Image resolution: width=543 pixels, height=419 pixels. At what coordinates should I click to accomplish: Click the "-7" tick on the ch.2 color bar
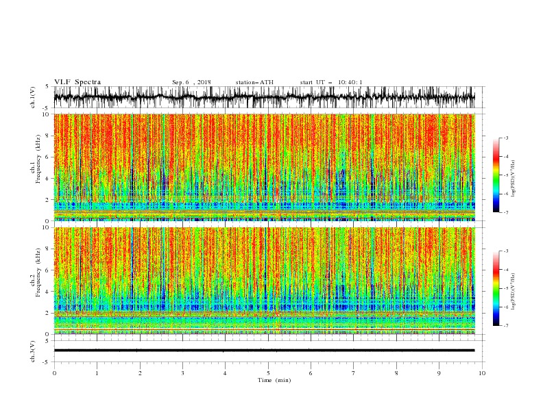pos(505,326)
